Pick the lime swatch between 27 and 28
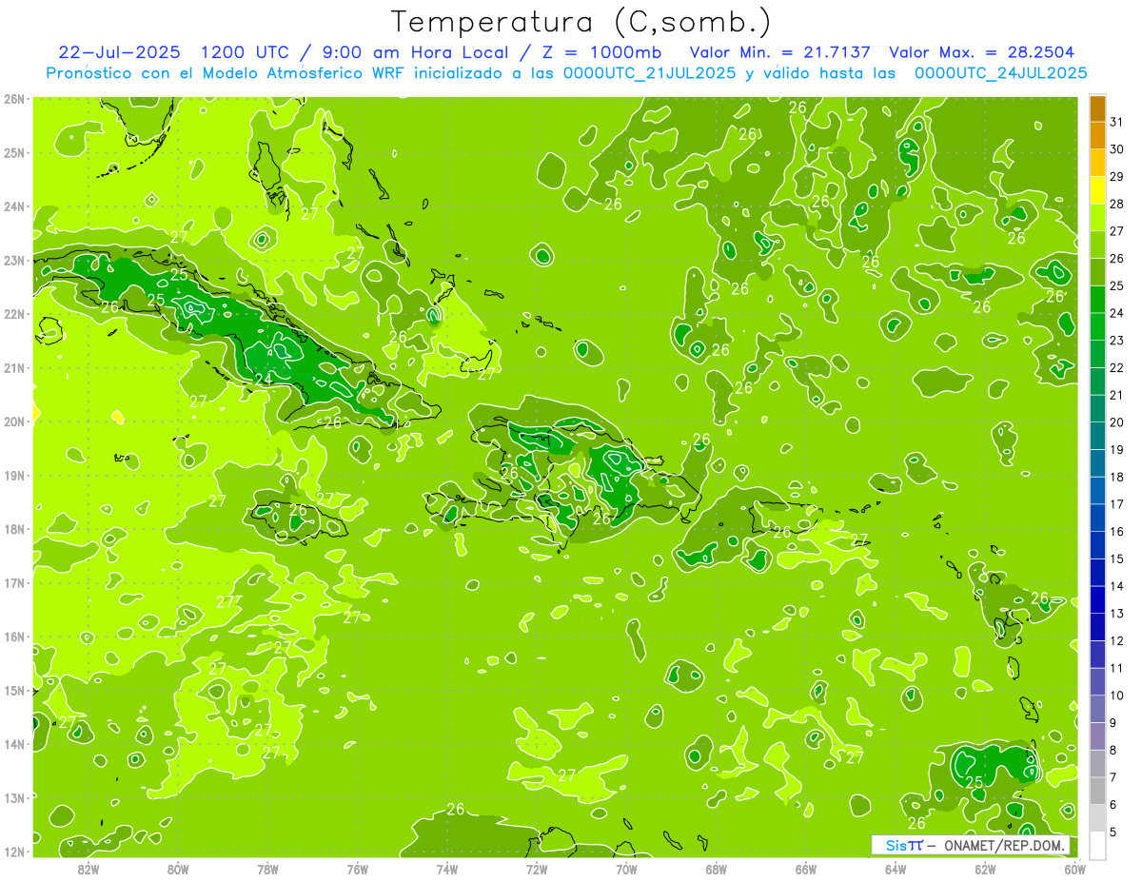The width and height of the screenshot is (1142, 882). pos(1097,218)
